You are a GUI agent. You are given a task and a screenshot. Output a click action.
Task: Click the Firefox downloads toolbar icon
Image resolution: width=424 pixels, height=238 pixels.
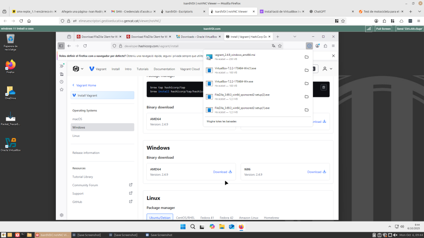click(x=309, y=46)
